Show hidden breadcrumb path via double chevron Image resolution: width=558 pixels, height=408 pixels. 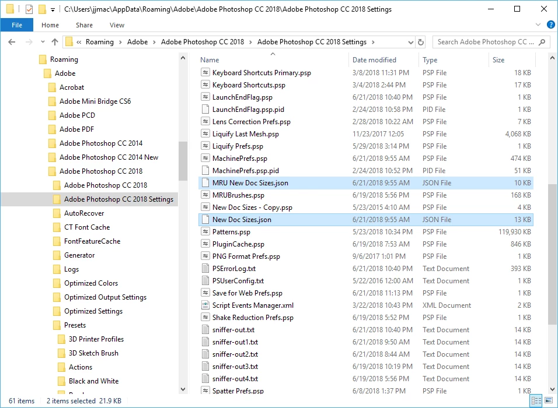click(79, 42)
